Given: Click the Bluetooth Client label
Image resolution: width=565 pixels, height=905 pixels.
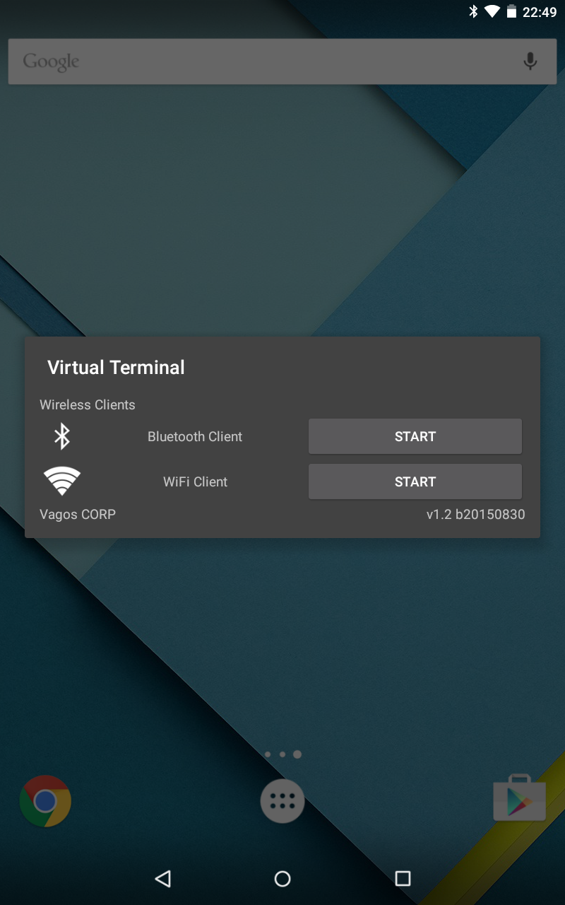Looking at the screenshot, I should coord(195,437).
